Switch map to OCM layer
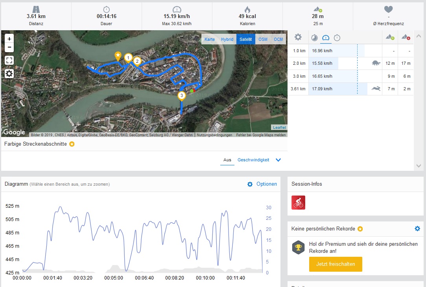The image size is (426, 287). (278, 39)
